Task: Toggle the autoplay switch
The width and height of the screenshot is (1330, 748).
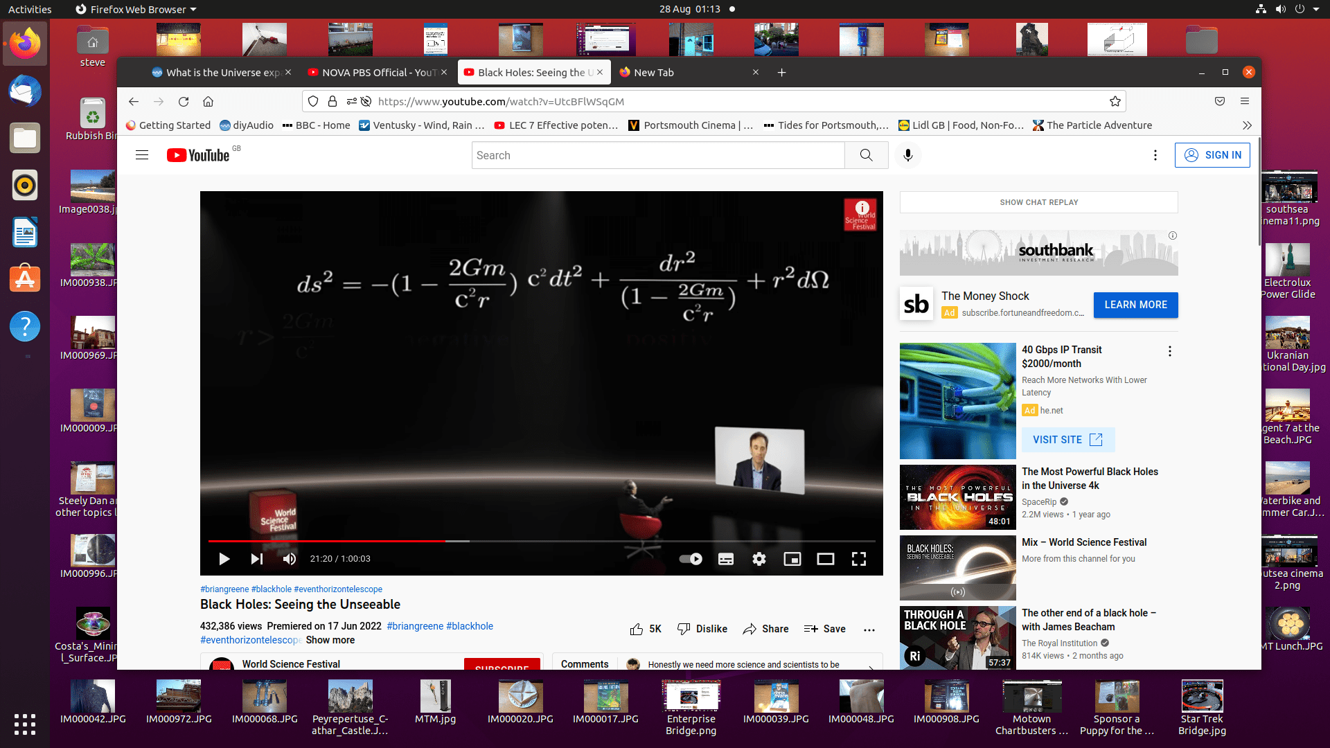Action: [691, 559]
